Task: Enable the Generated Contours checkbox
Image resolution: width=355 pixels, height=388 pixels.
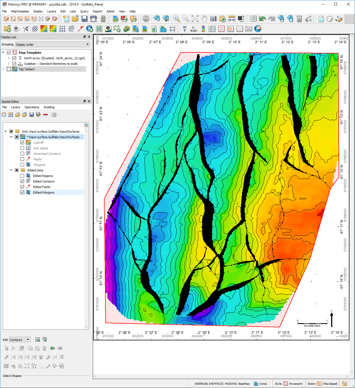Action: tap(22, 154)
